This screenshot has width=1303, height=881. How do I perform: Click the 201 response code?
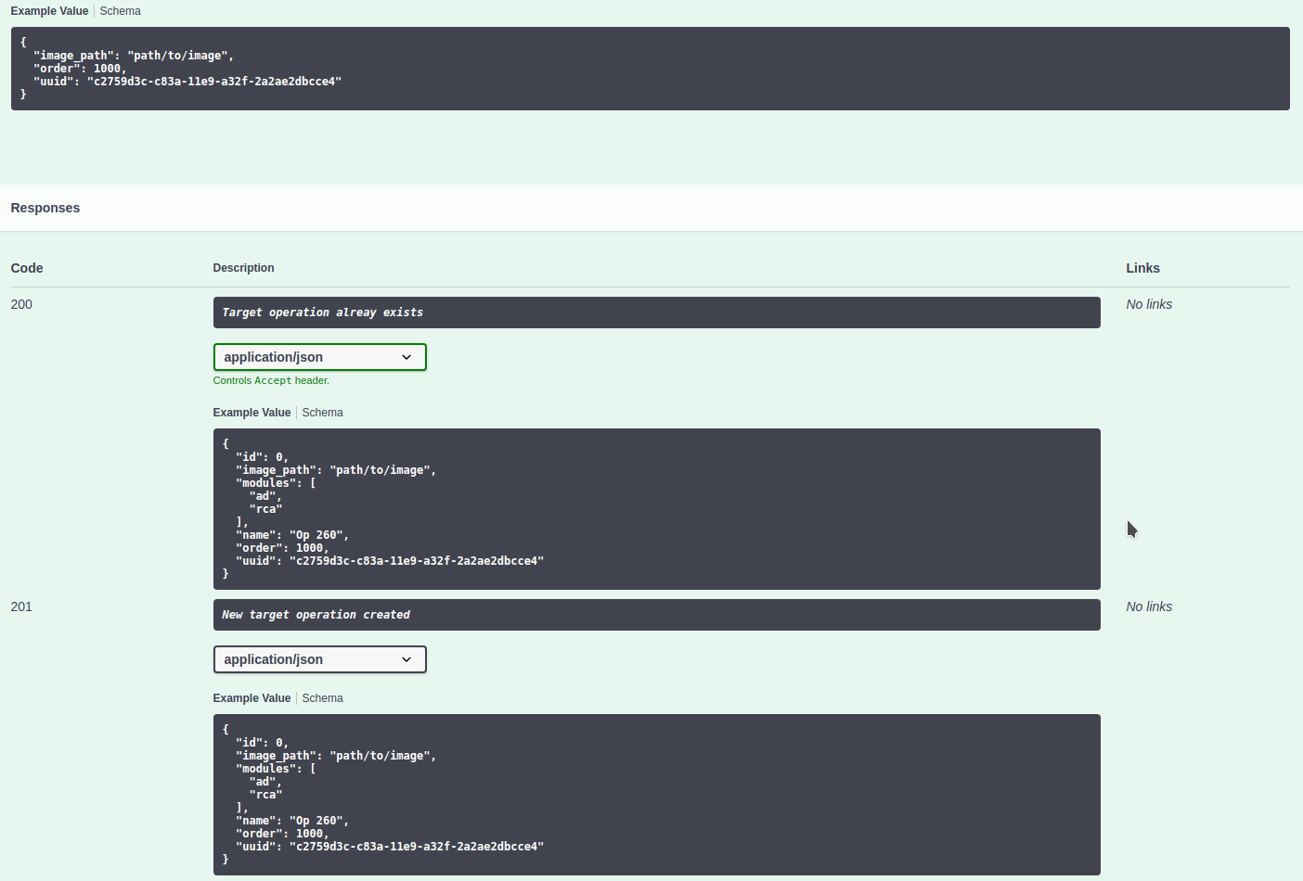click(x=21, y=606)
